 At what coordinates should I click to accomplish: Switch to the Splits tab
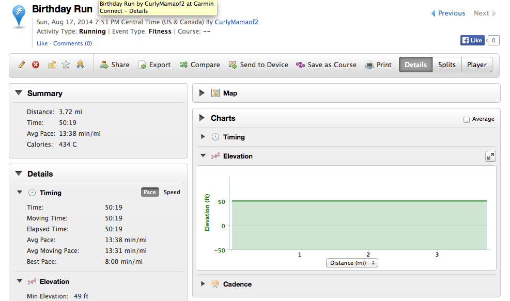(x=446, y=65)
